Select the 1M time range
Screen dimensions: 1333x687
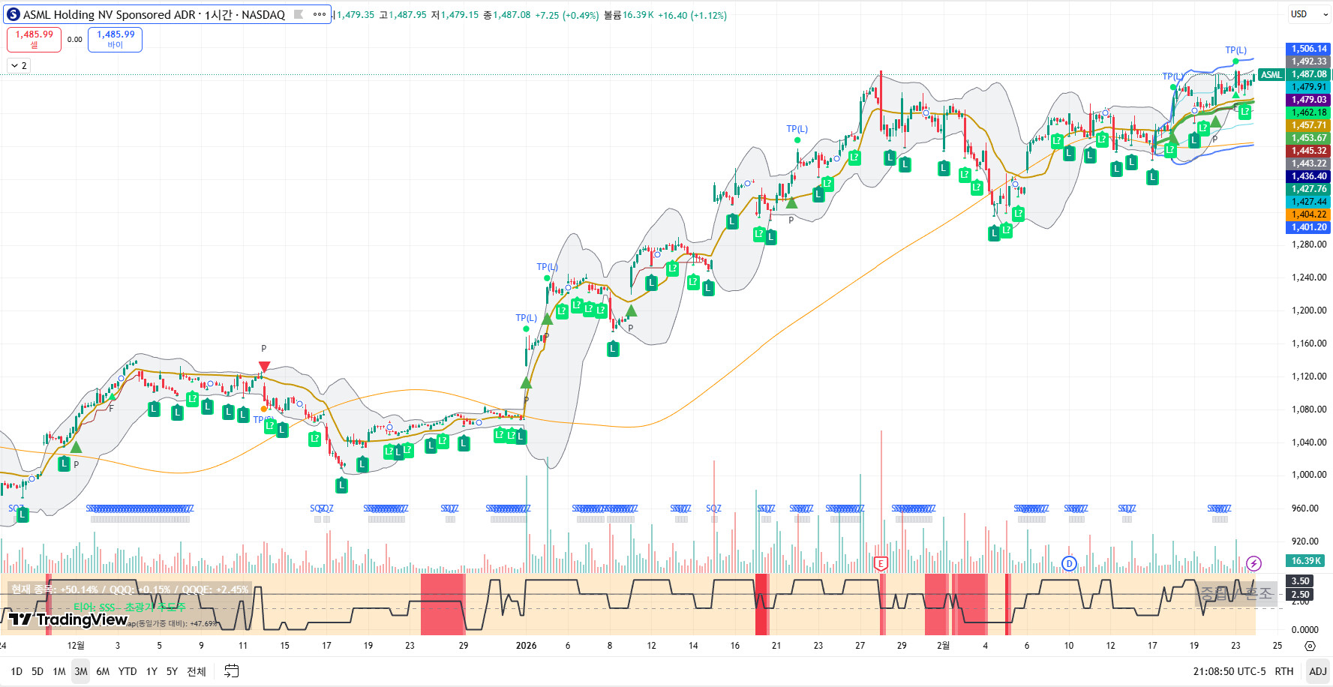59,671
